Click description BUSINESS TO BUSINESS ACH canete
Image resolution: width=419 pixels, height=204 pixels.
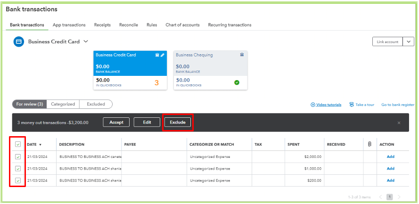pyautogui.click(x=90, y=157)
